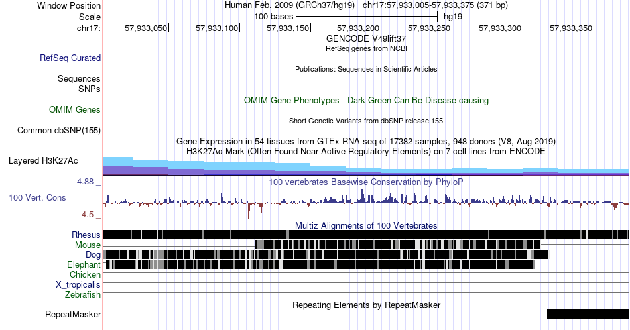Click the RepeatMasker track label

tap(73, 314)
